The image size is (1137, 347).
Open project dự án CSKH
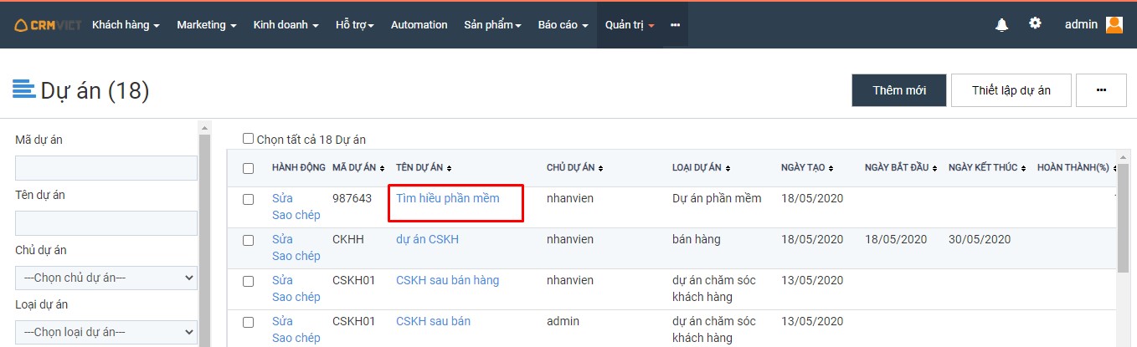tap(427, 239)
